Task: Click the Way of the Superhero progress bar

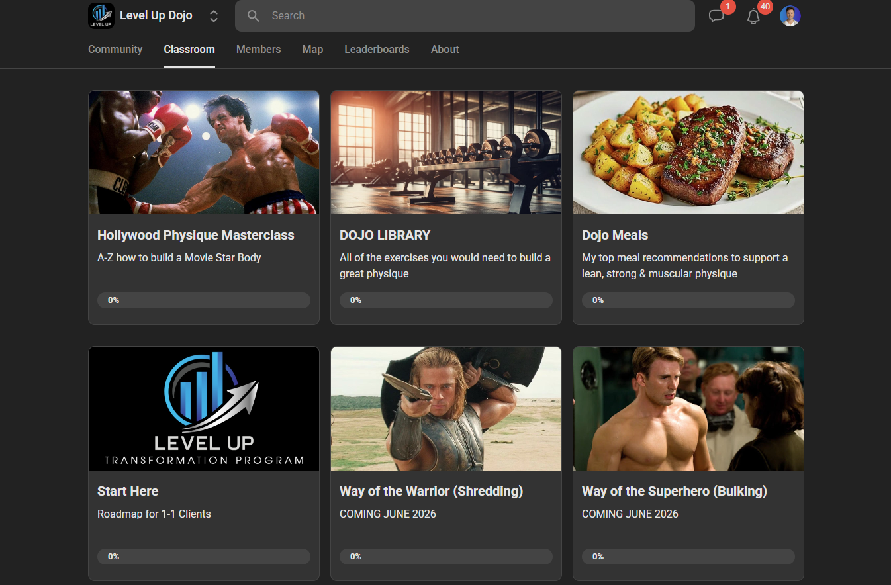Action: 688,557
